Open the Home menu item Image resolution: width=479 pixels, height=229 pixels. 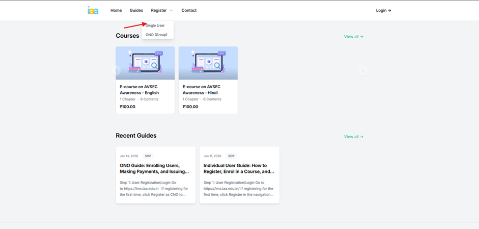coord(116,10)
